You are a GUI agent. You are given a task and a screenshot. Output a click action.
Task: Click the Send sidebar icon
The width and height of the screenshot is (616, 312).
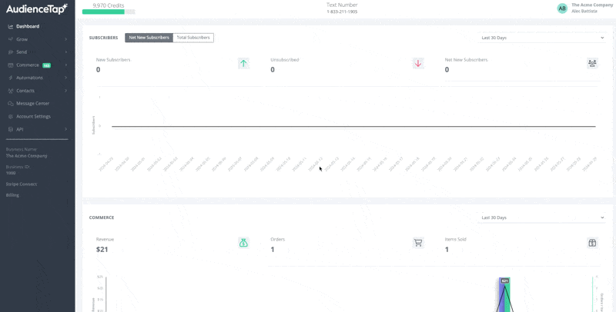coord(11,52)
